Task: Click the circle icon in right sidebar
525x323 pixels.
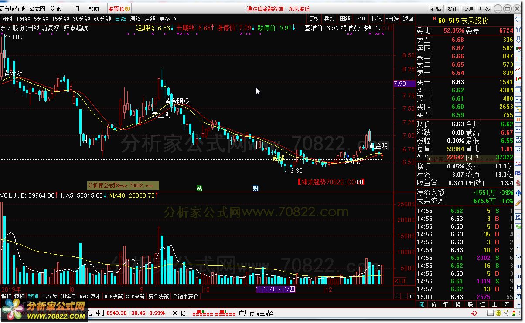Action: point(518,149)
